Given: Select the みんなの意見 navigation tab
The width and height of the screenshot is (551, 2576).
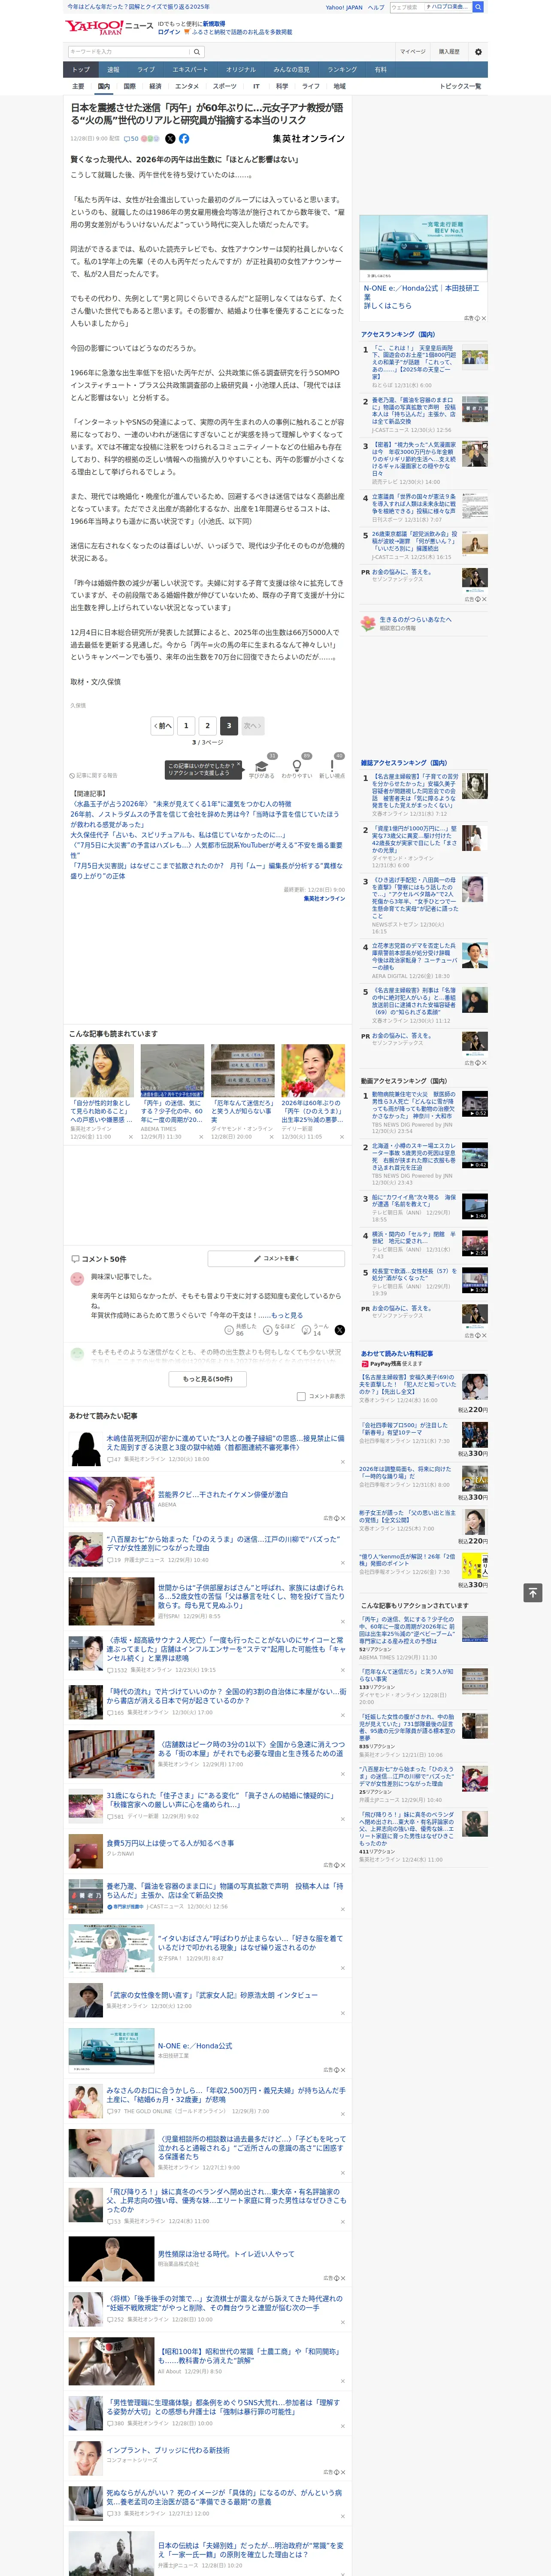Looking at the screenshot, I should pyautogui.click(x=291, y=70).
